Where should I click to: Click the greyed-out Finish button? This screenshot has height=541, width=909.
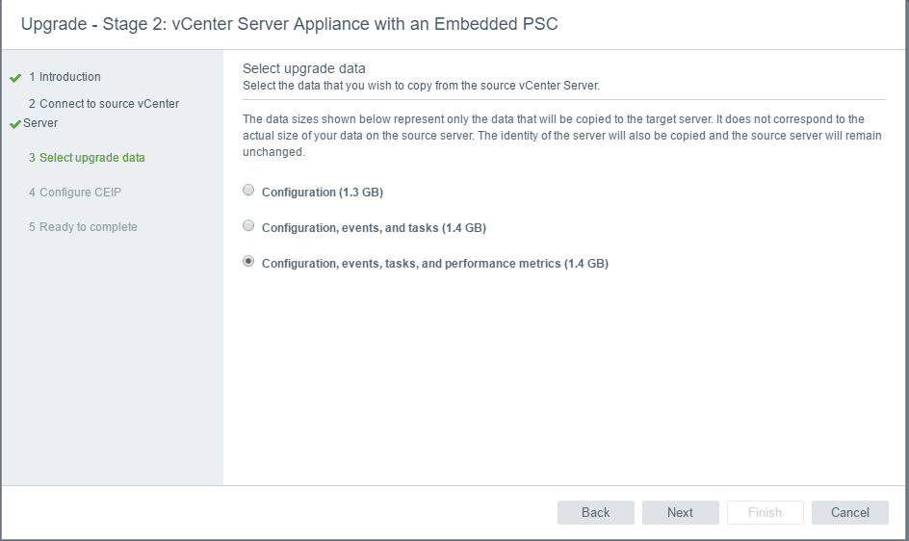(765, 512)
